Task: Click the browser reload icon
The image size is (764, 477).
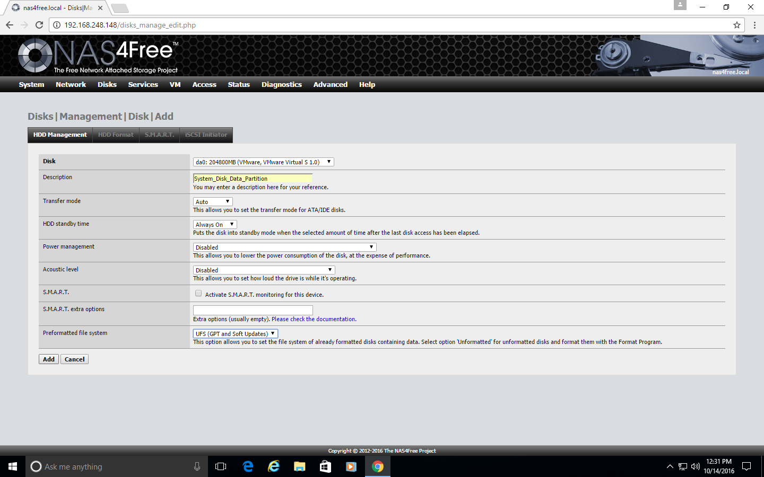Action: pyautogui.click(x=39, y=25)
